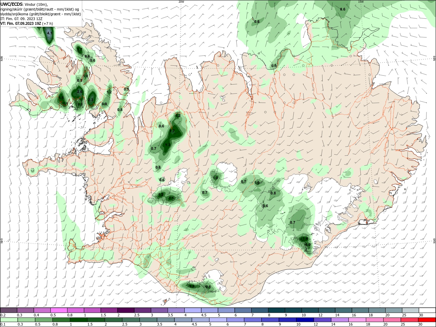
Task: Select dark teal top-row swatch between 9 and 10
Action: [294, 310]
